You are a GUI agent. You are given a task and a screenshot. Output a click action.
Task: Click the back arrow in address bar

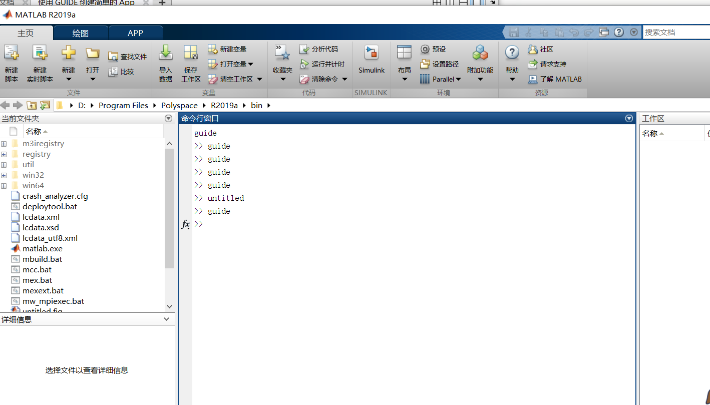6,105
